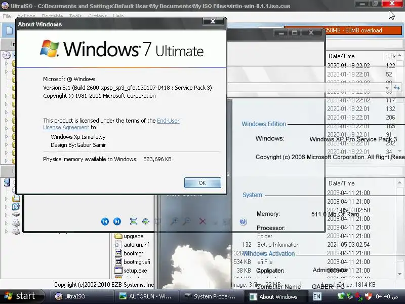This screenshot has width=405, height=304.
Task: Open the License Agreement link
Action: click(x=66, y=127)
